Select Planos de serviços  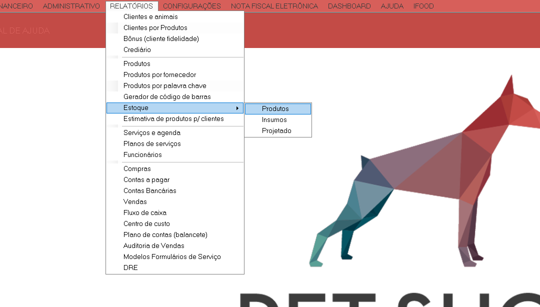pyautogui.click(x=175, y=143)
